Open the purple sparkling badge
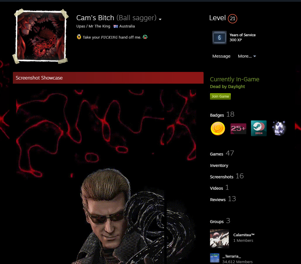Screen dimensions: 301x264 pos(279,128)
